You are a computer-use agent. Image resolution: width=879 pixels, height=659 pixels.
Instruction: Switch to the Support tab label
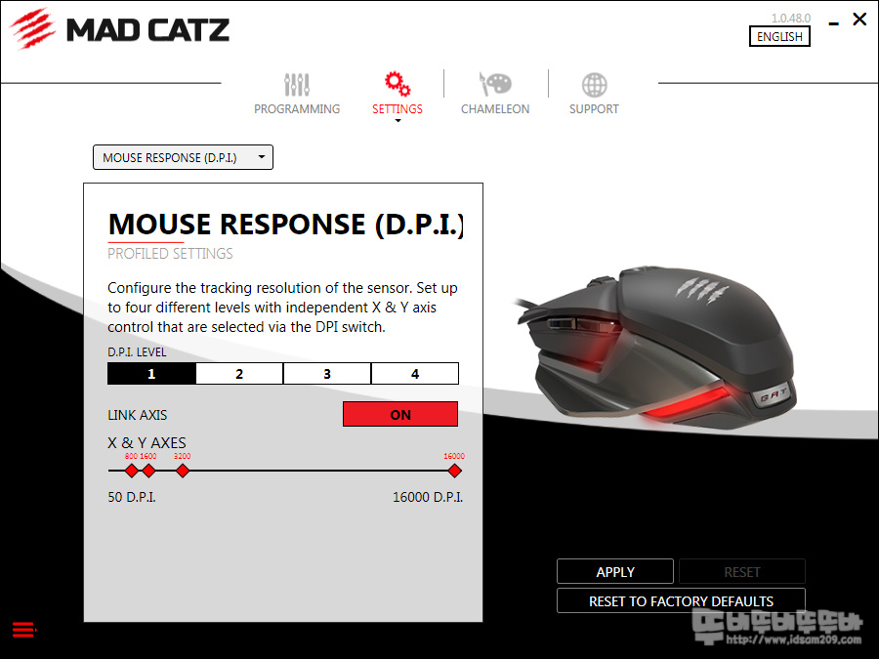(594, 108)
